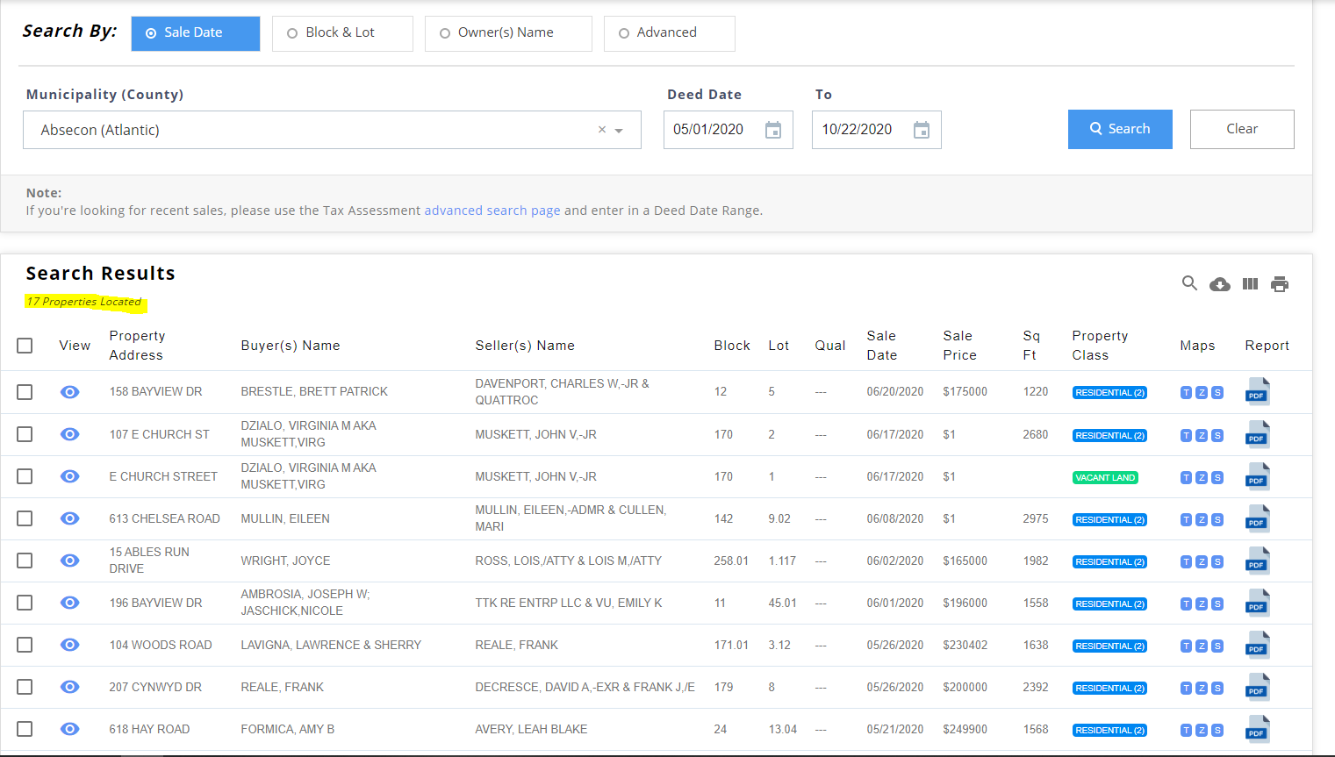The width and height of the screenshot is (1335, 757).
Task: Open the Z map for 196 Bayview Dr
Action: [1202, 604]
